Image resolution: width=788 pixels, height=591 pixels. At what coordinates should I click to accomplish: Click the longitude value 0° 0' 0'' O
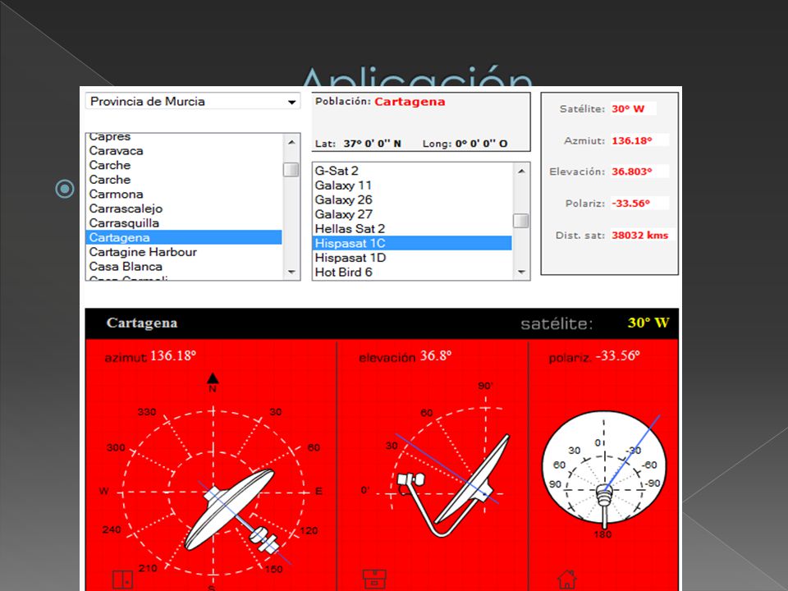(x=482, y=144)
